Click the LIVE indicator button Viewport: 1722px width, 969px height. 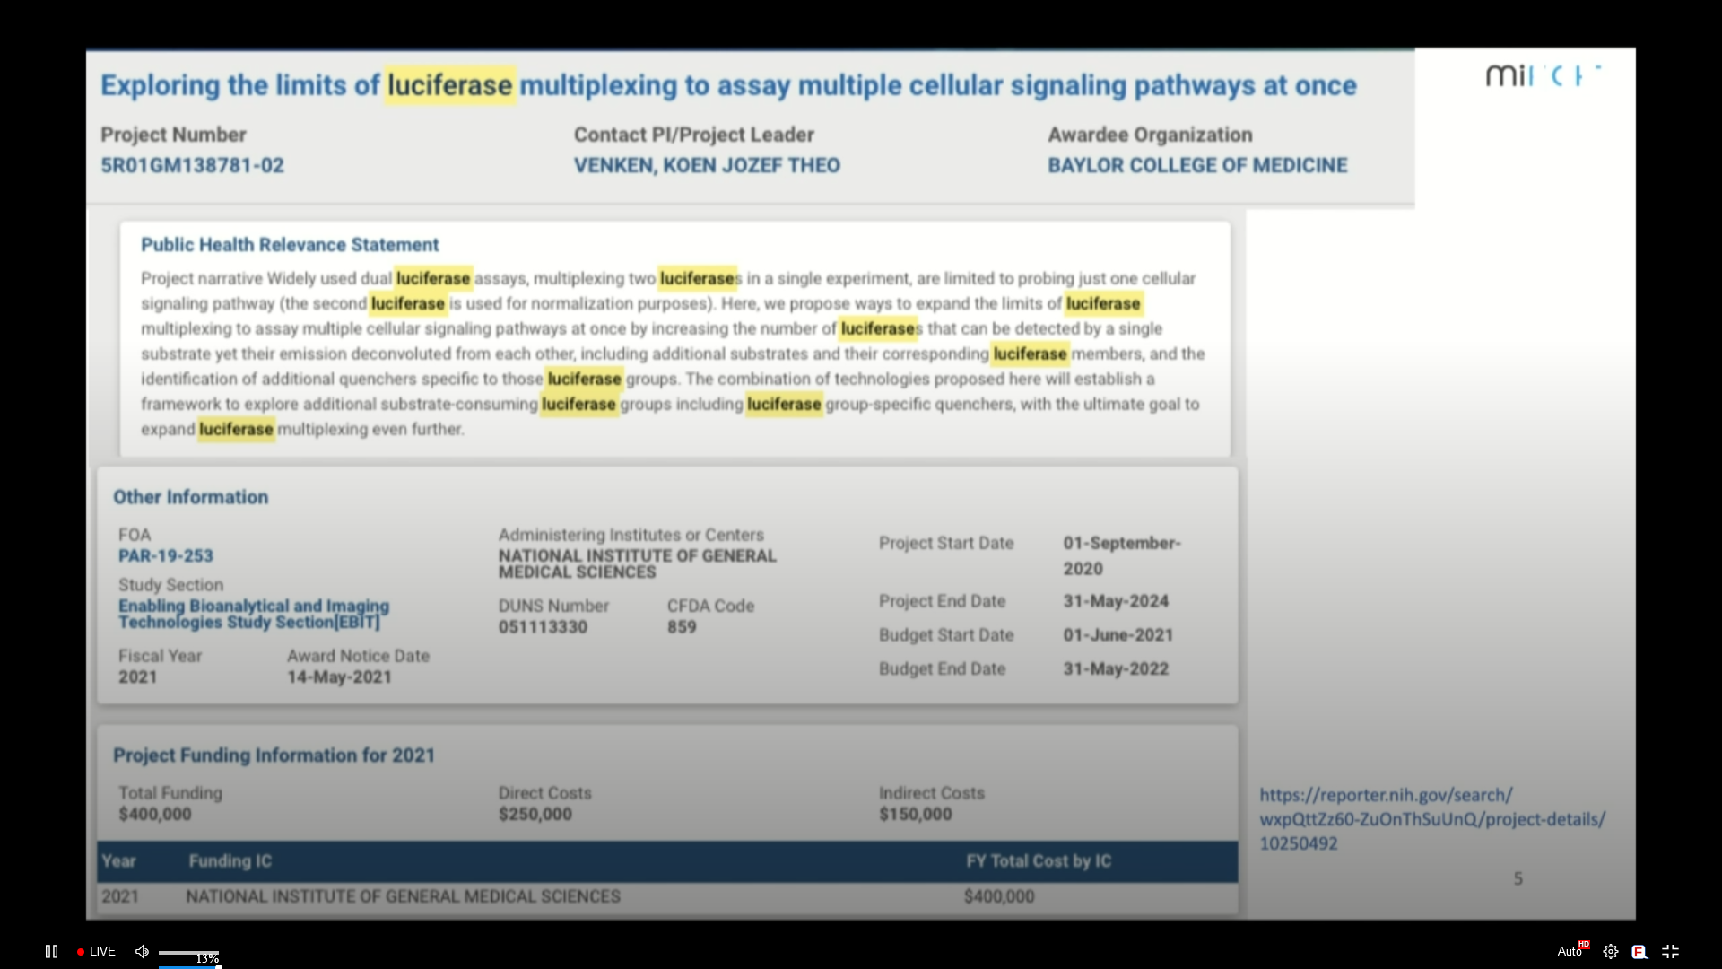(x=96, y=951)
